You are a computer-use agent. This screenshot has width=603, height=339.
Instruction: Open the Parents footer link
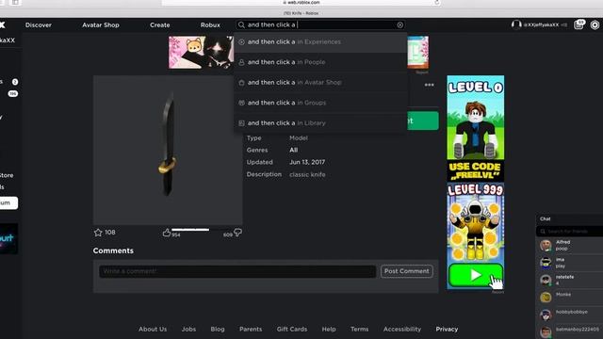(x=251, y=330)
